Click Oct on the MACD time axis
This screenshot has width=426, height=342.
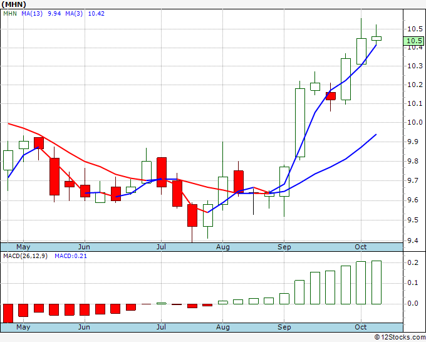[360, 327]
